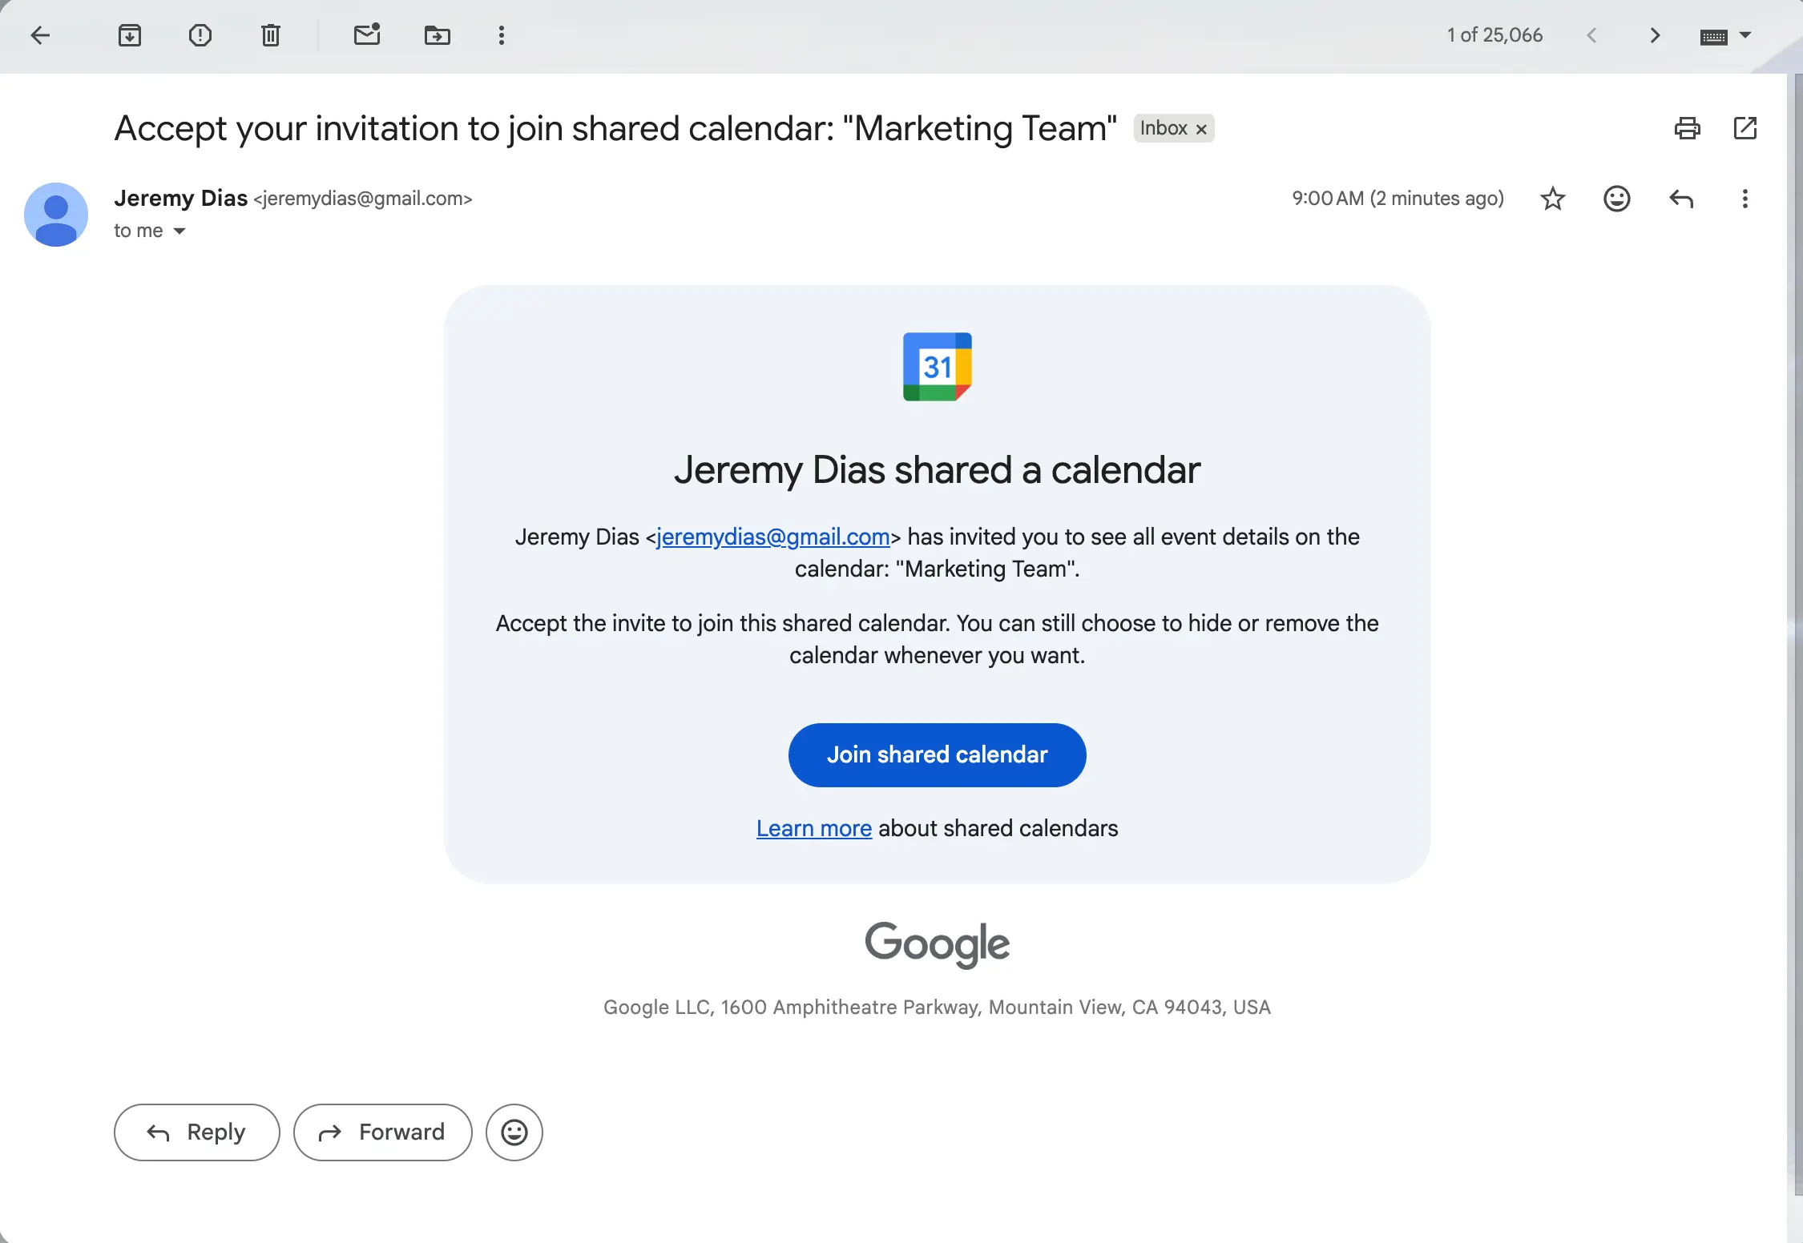Expand input tools dropdown arrow
This screenshot has width=1803, height=1243.
(1745, 35)
